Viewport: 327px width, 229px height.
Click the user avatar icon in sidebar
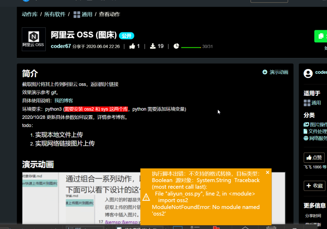(308, 73)
